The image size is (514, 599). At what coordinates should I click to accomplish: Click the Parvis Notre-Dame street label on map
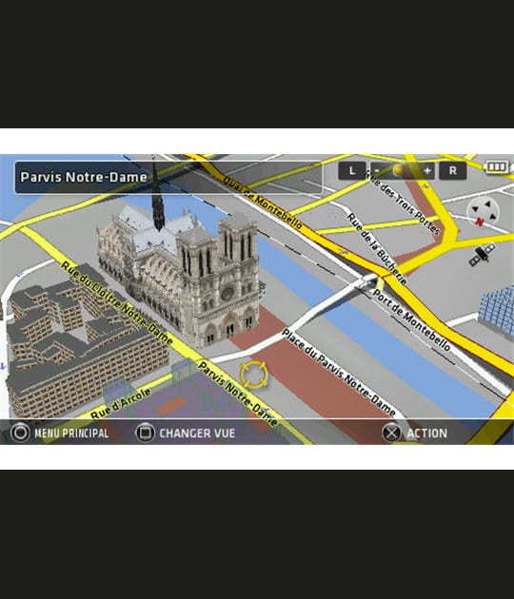point(237,395)
